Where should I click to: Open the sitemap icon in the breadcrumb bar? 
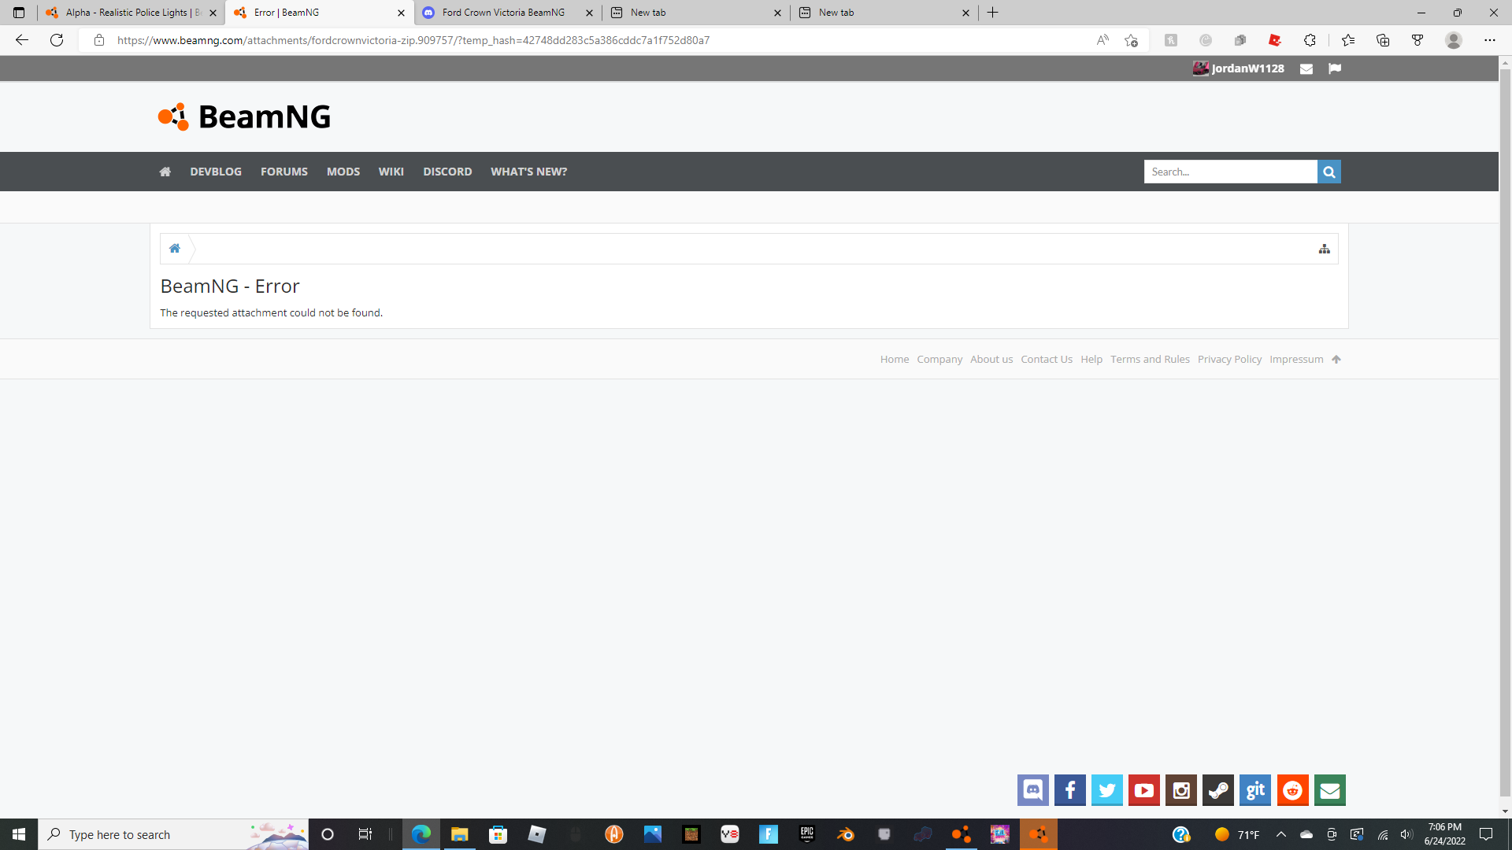tap(1325, 249)
